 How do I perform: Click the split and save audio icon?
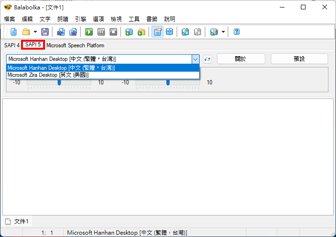pyautogui.click(x=73, y=32)
